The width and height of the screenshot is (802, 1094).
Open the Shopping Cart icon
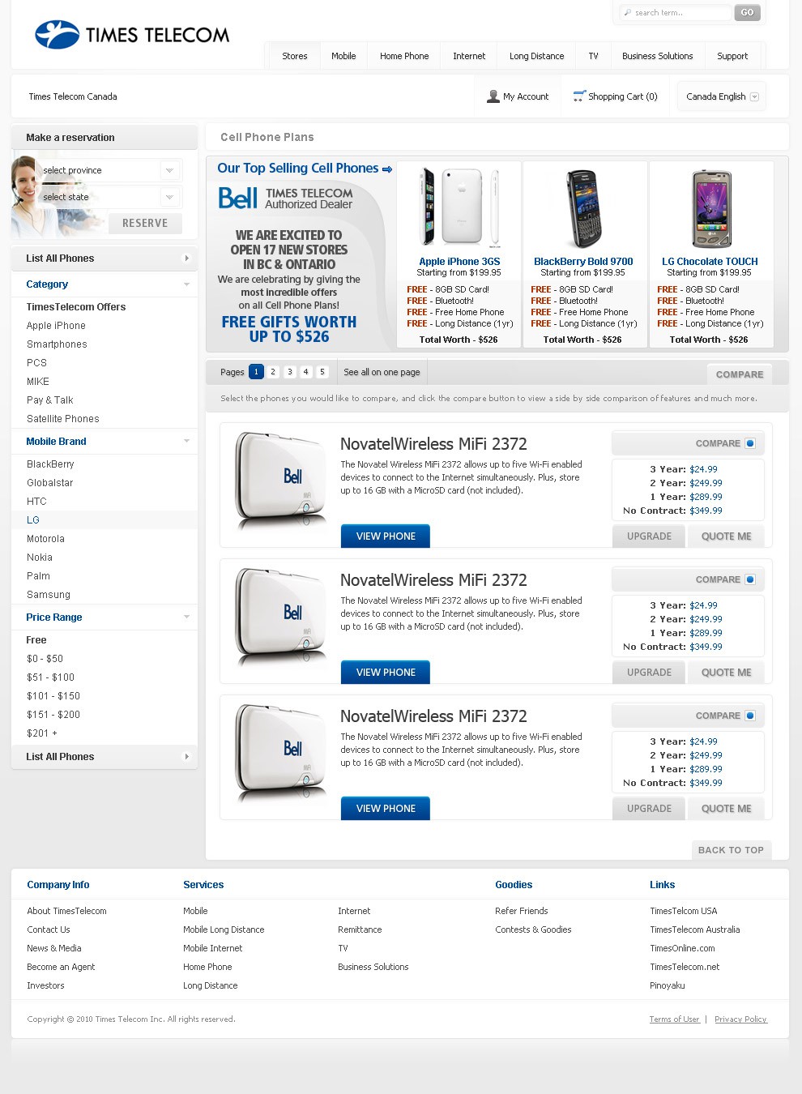coord(579,96)
